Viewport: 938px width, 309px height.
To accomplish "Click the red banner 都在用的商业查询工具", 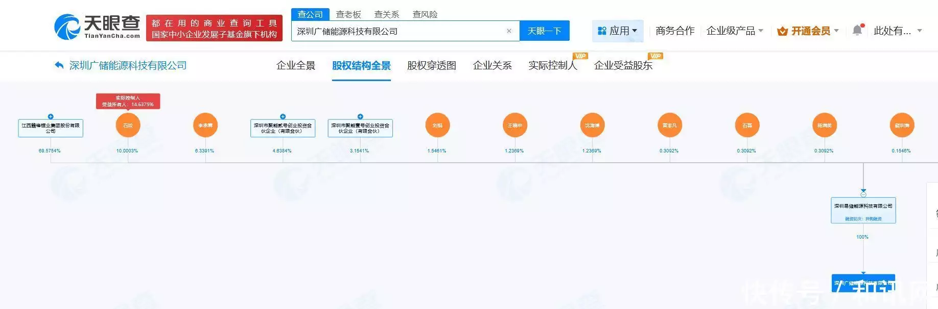I will coord(214,28).
